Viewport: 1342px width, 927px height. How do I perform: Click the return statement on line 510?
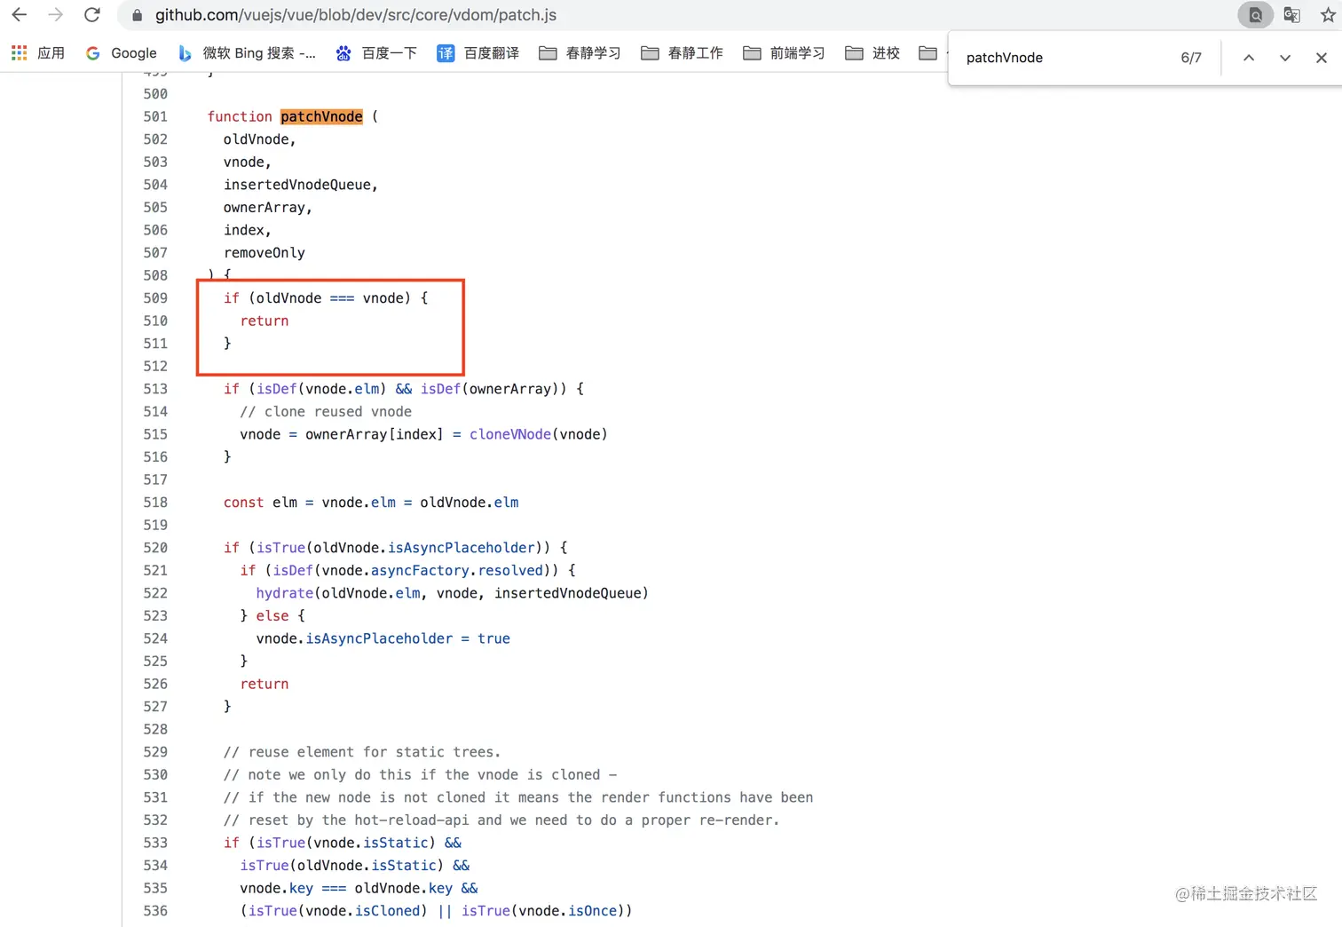[x=264, y=321]
